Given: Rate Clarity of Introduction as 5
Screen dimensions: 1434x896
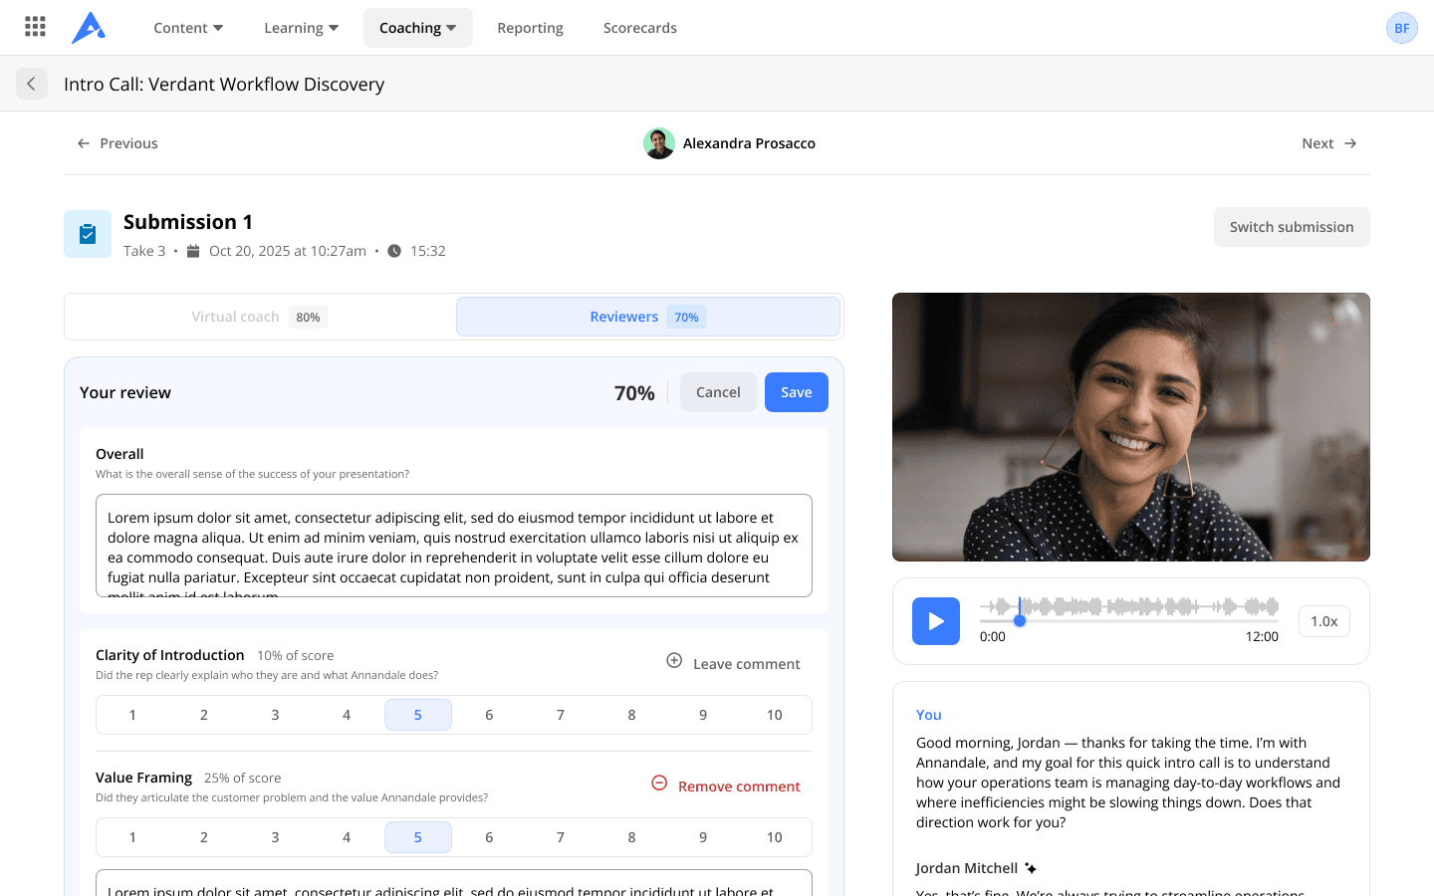Looking at the screenshot, I should pos(418,715).
